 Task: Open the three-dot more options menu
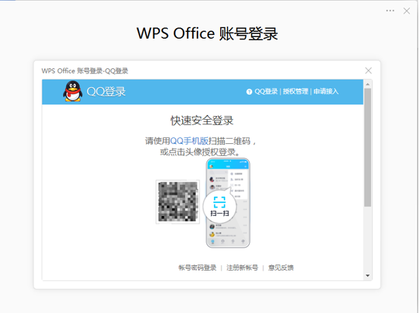[390, 11]
